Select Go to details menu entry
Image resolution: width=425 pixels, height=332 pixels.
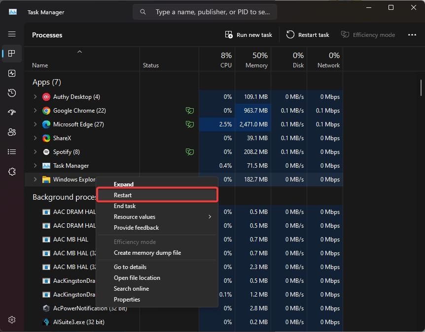click(157, 267)
